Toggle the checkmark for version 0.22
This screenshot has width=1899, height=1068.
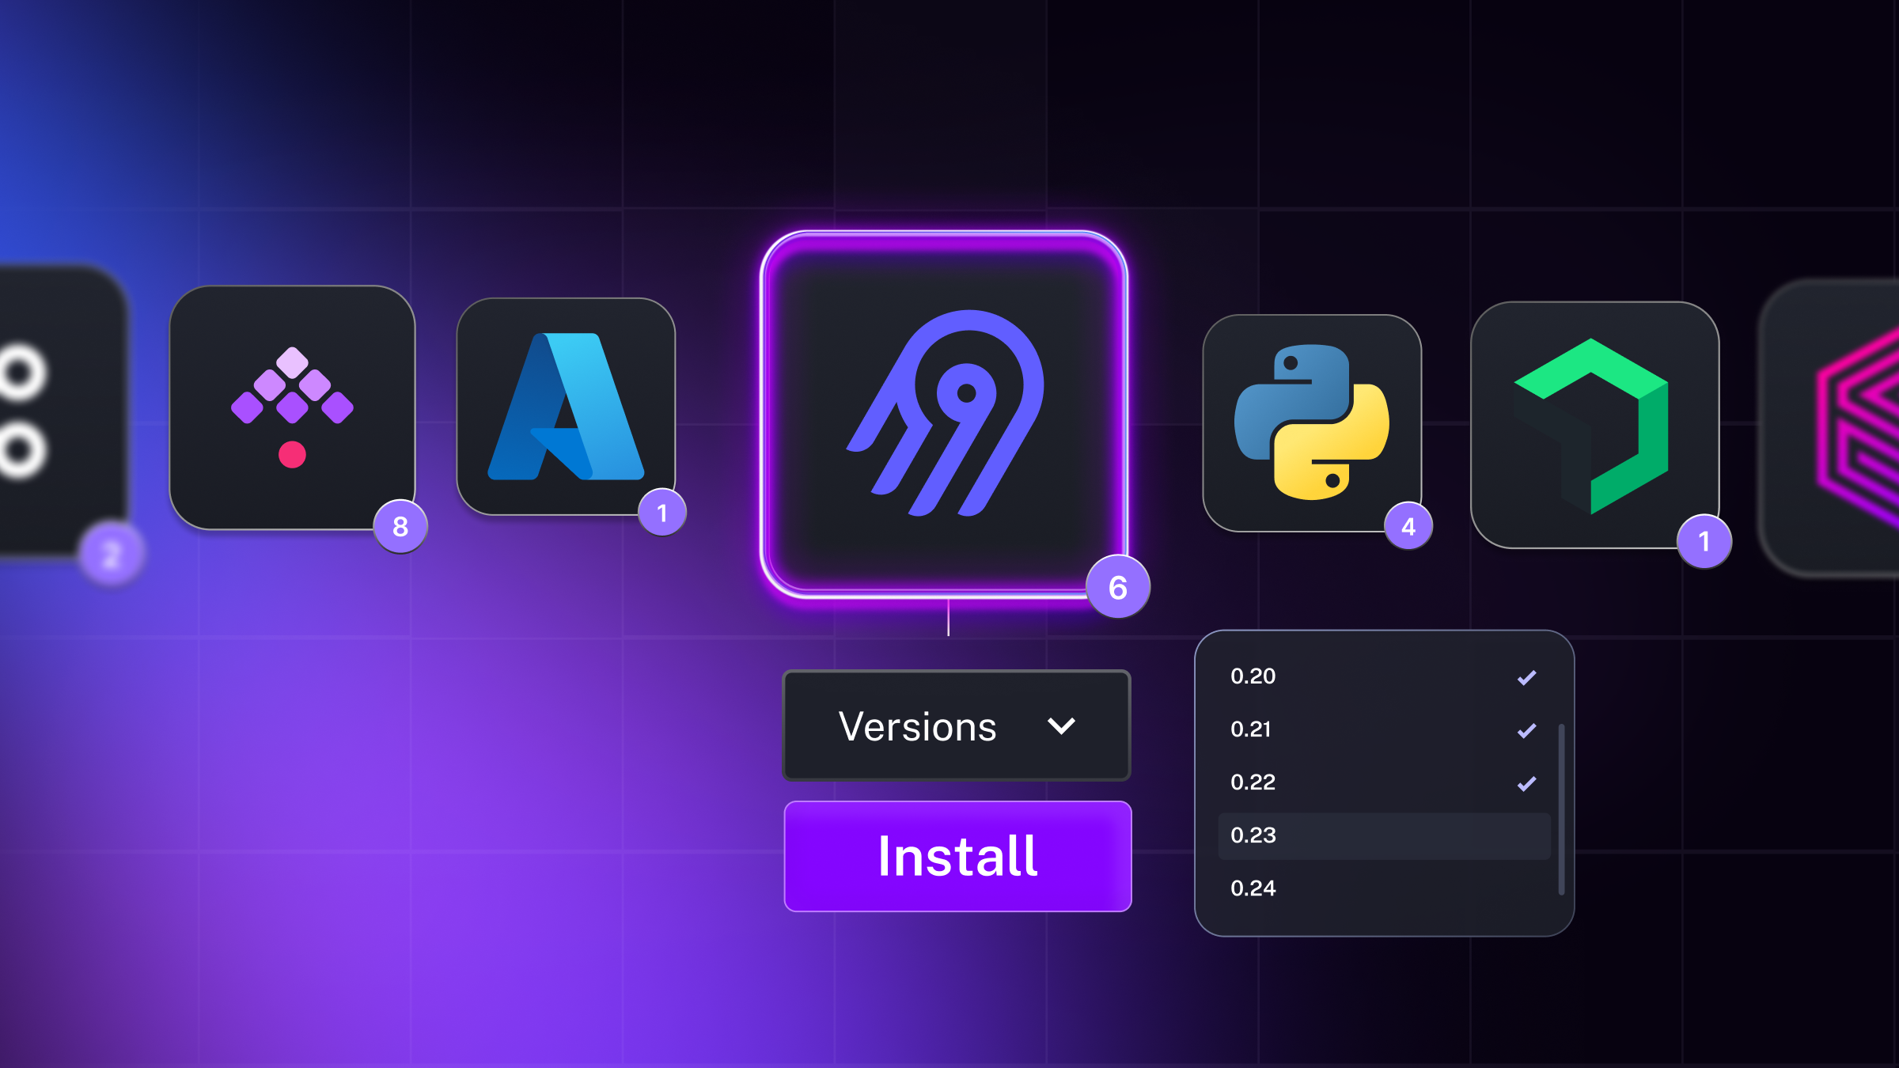coord(1527,782)
